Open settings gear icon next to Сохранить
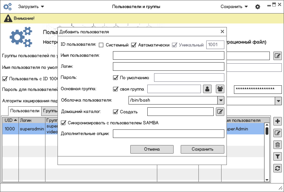 [x=258, y=7]
